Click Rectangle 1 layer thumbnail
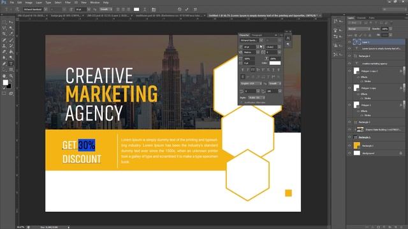Viewport: 408px width, 229px height. point(357,146)
